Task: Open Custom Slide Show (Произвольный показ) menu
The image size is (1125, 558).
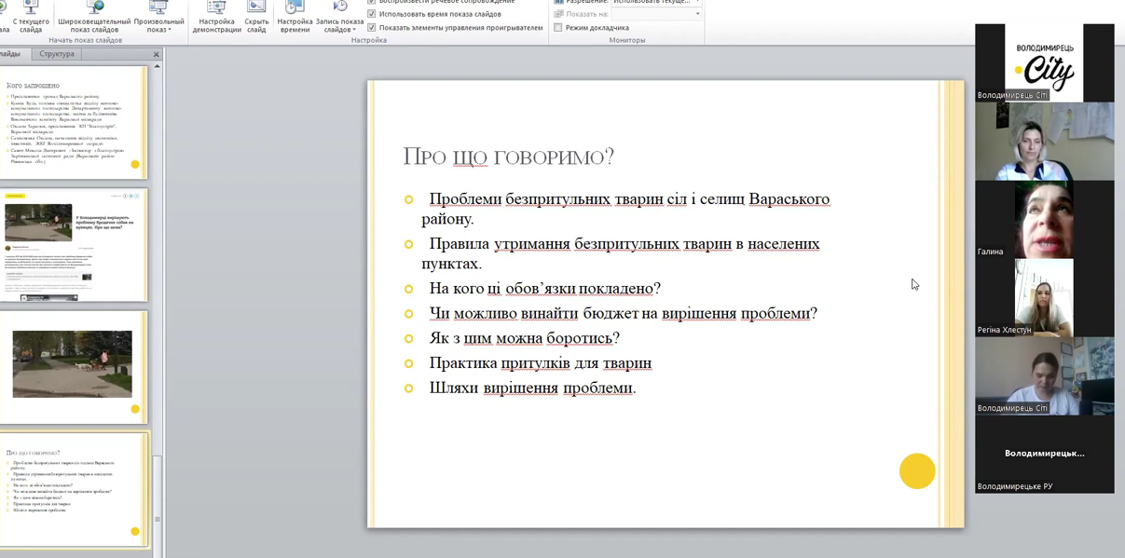Action: [158, 17]
